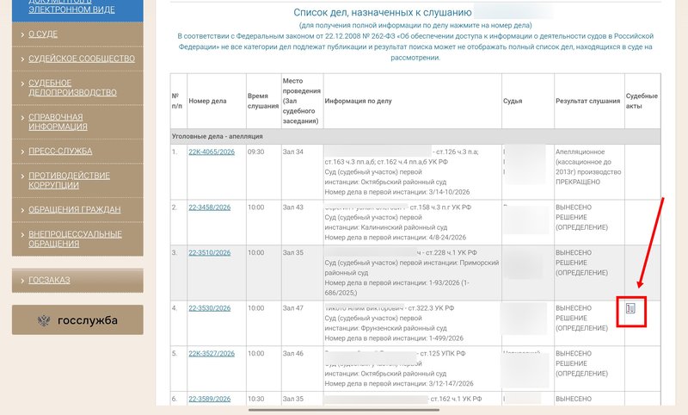Click the text Калининский районный суд
The height and width of the screenshot is (415, 688).
[403, 227]
